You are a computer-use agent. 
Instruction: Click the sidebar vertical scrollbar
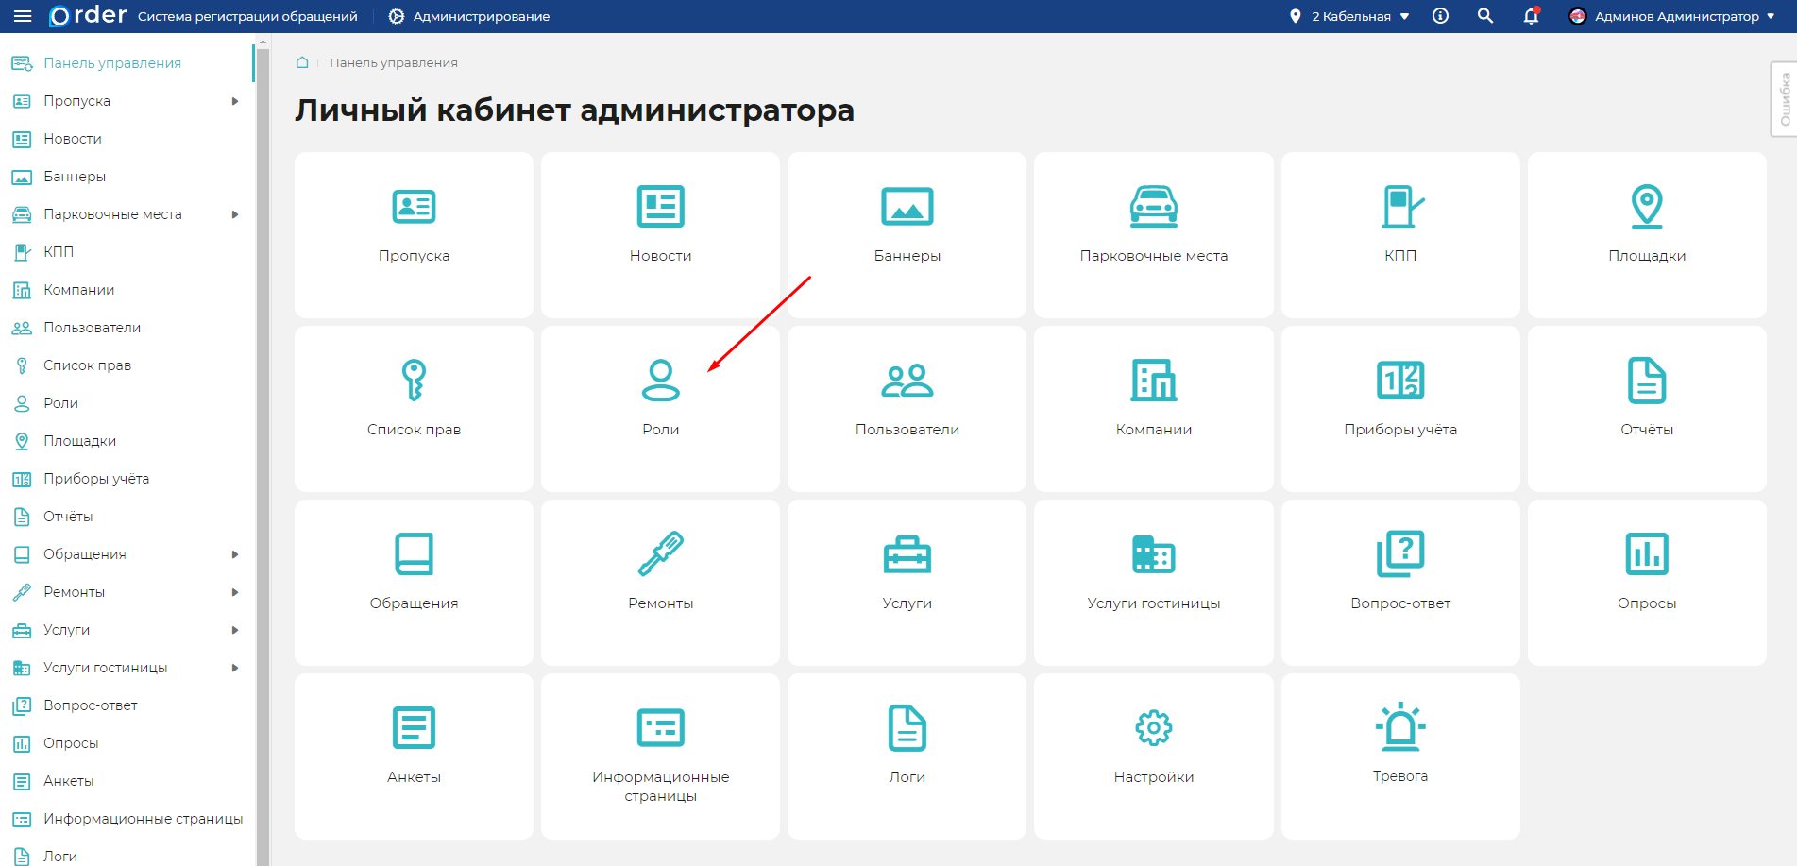pyautogui.click(x=263, y=453)
